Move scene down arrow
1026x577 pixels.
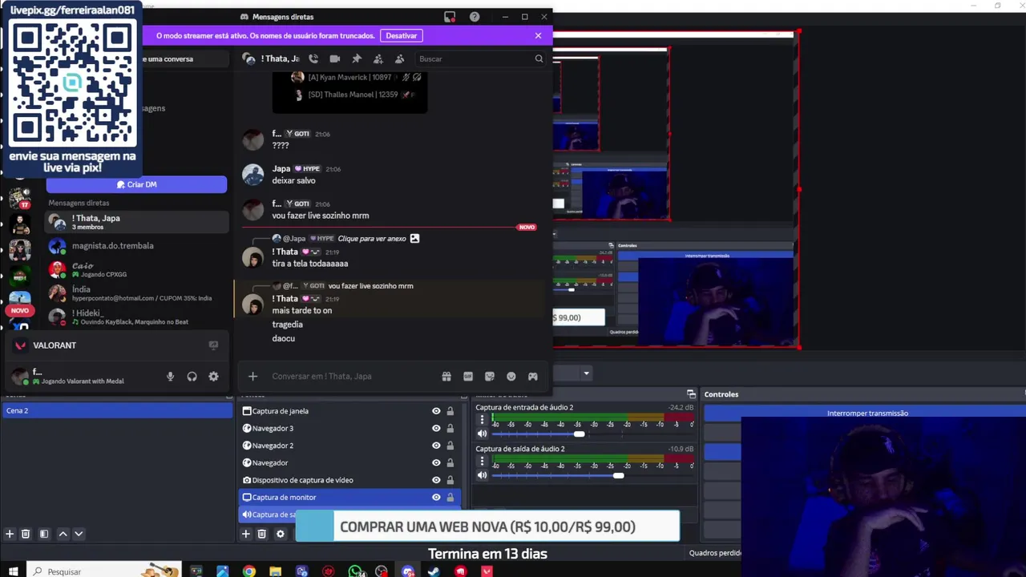[x=79, y=534]
